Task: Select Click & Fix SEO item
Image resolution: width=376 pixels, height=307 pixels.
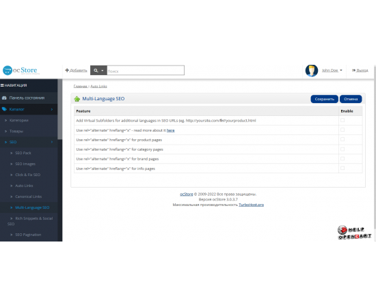Action: tap(29, 175)
